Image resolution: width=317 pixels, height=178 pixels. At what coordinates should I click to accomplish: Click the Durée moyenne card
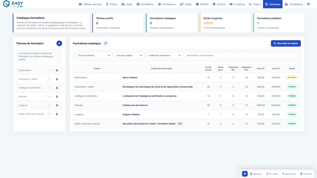[225, 23]
